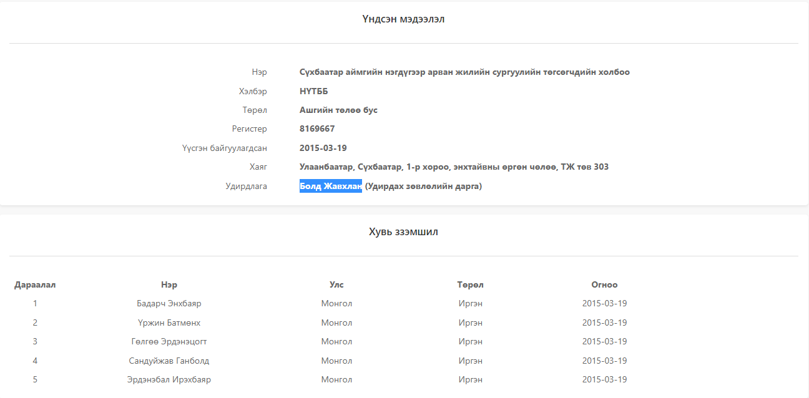This screenshot has height=398, width=809.
Task: Click the highlighted name Болд Жавхлан
Action: [330, 186]
